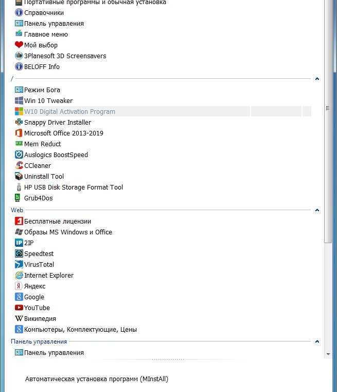Collapse the Web group chevron
Screen dimensions: 337x392
tap(317, 210)
